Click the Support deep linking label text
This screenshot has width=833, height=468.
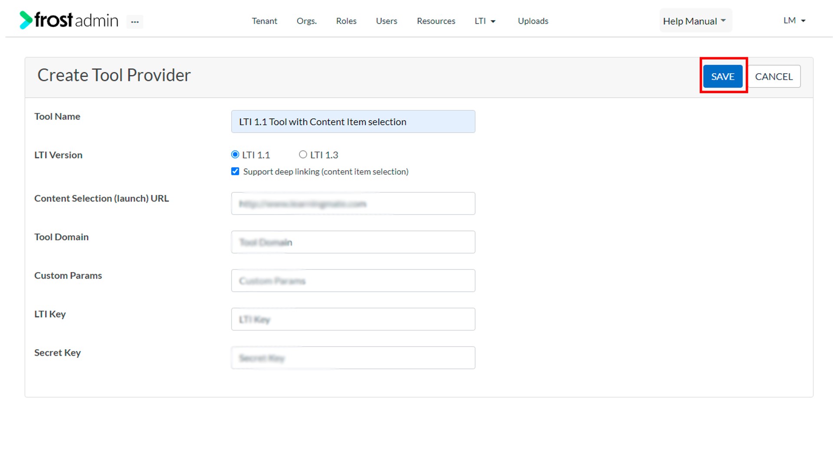coord(326,172)
